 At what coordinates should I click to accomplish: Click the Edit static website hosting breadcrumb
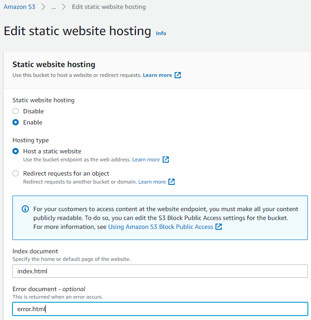109,7
